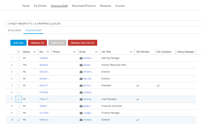Viewport: 201px width, 124px height.
Task: Click the andrew... email link
Action: (88, 58)
